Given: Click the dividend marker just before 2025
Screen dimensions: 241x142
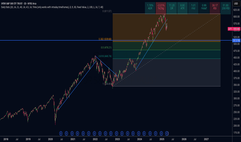Looking at the screenshot, I should tap(161, 133).
